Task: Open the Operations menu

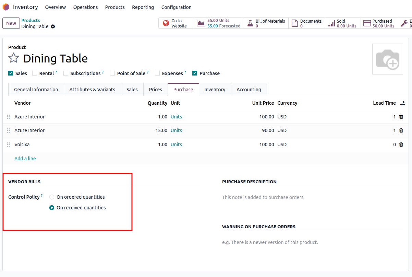Action: coord(85,7)
